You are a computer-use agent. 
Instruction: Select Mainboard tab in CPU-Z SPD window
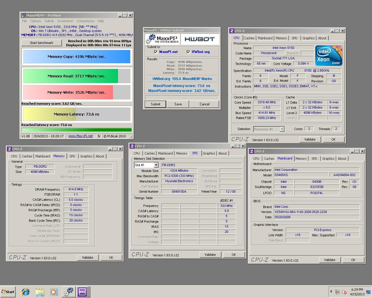(x=165, y=153)
